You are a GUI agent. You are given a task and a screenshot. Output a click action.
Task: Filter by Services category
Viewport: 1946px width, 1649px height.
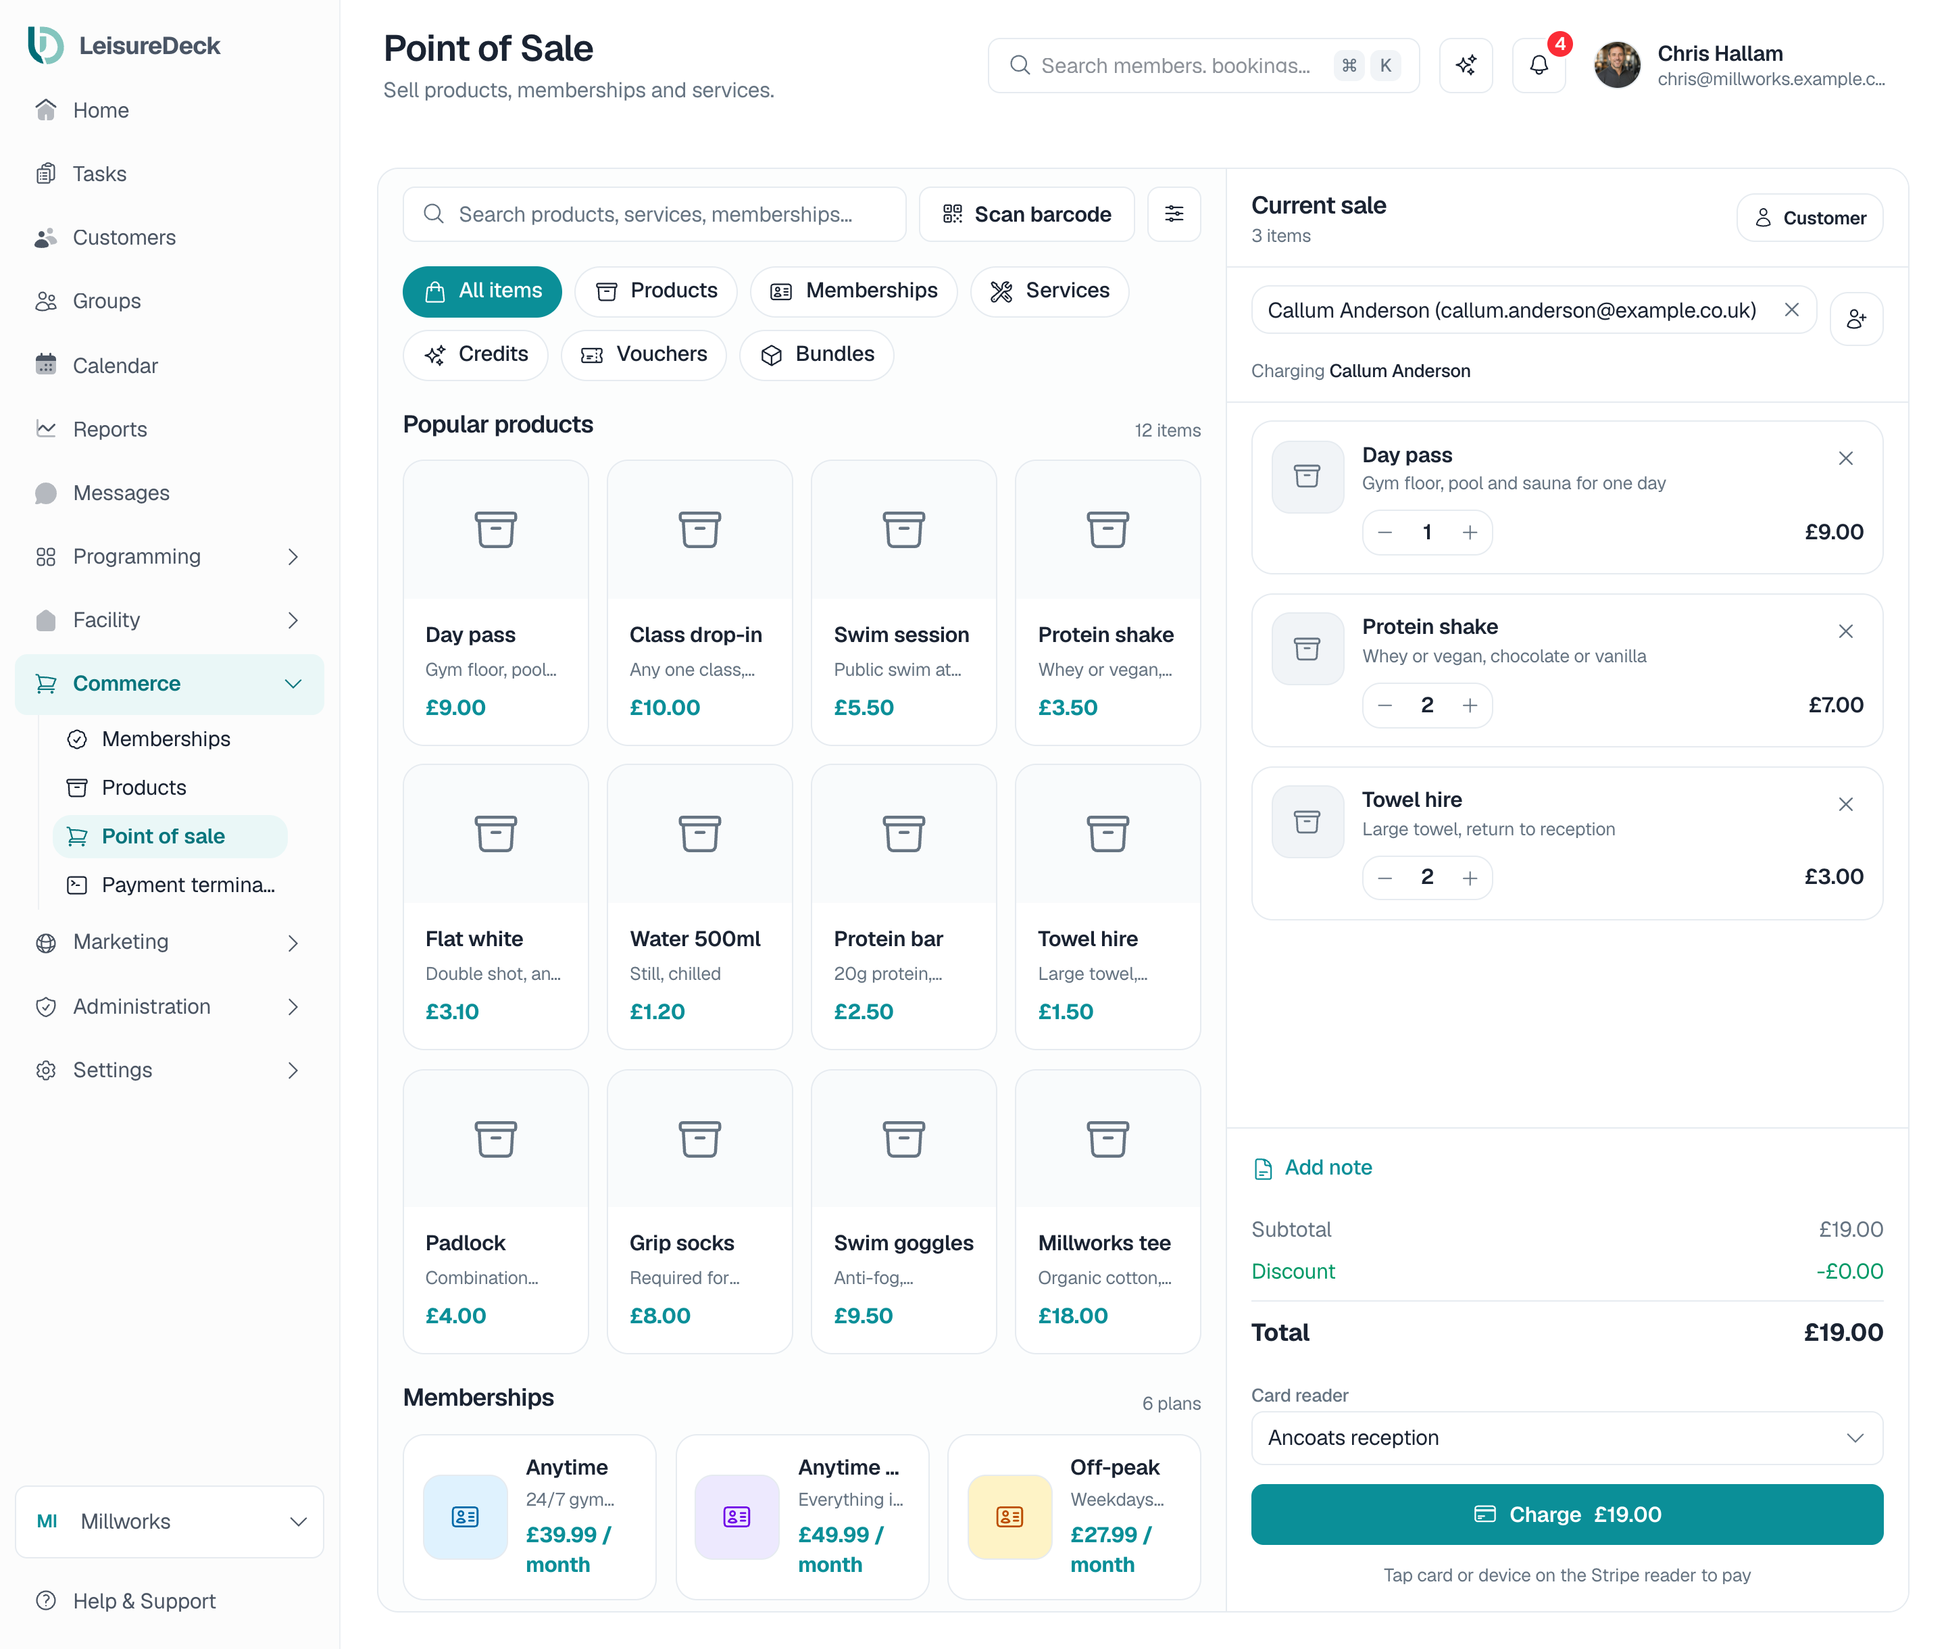[1049, 291]
